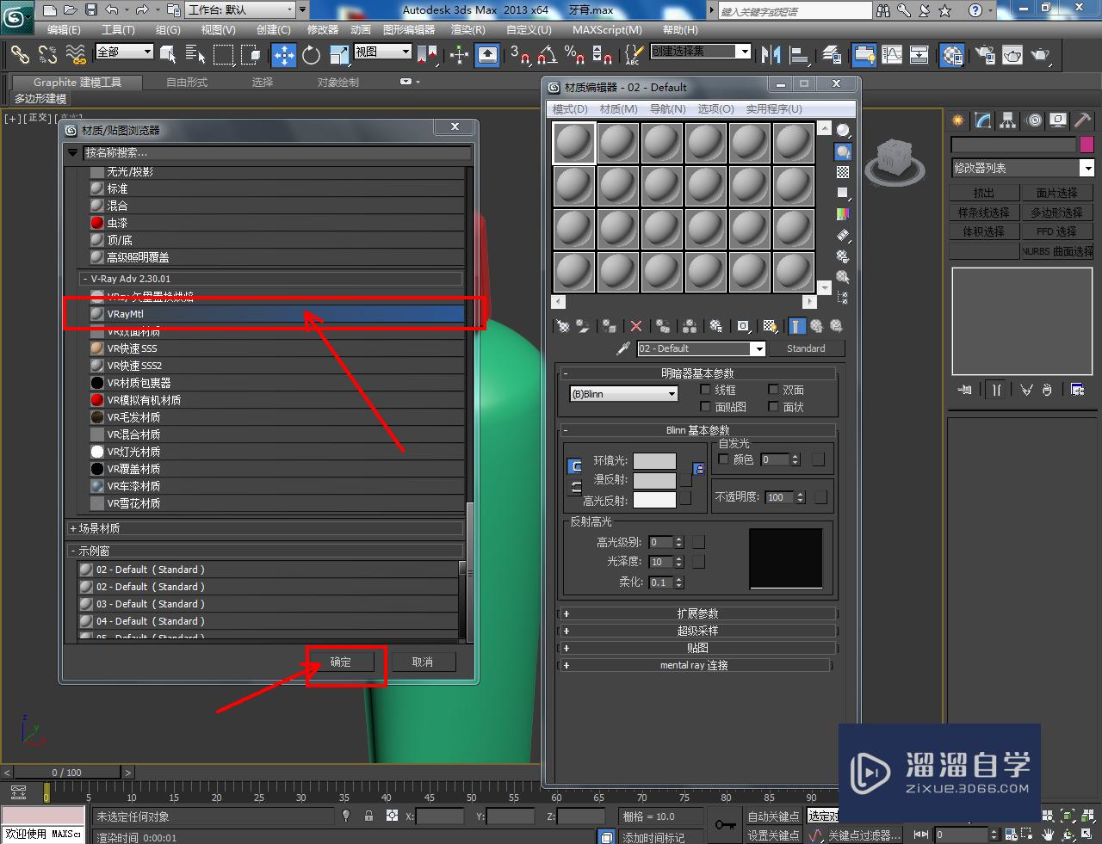Click the Window/Crossing selection toggle icon
The width and height of the screenshot is (1102, 844).
pyautogui.click(x=251, y=55)
